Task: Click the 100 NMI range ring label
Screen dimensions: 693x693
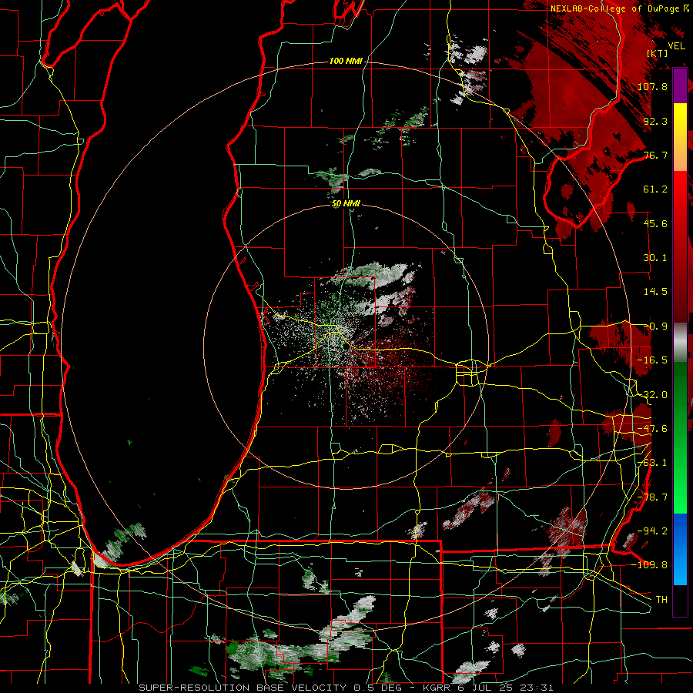Action: pyautogui.click(x=346, y=61)
